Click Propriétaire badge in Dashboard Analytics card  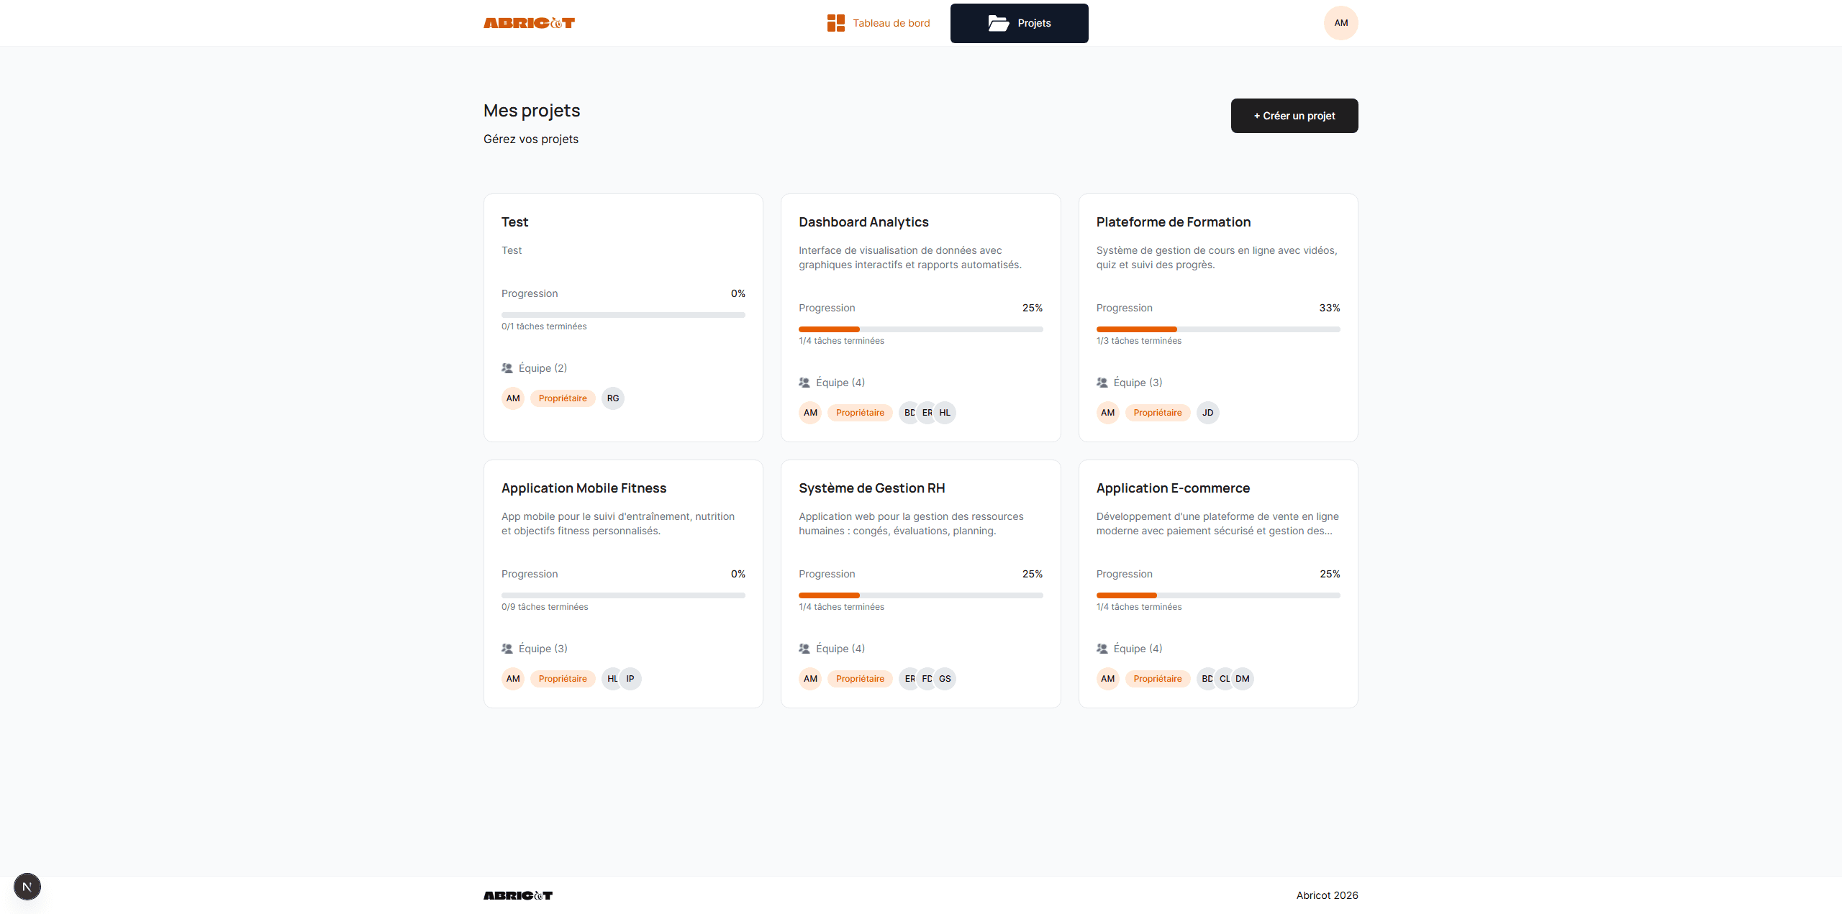(860, 413)
